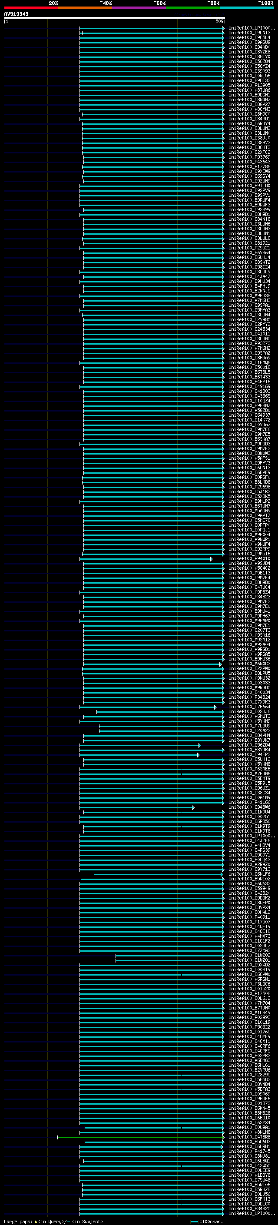The width and height of the screenshot is (278, 1225).
Task: Open UniRef100_P40911 entry
Action: [249, 917]
